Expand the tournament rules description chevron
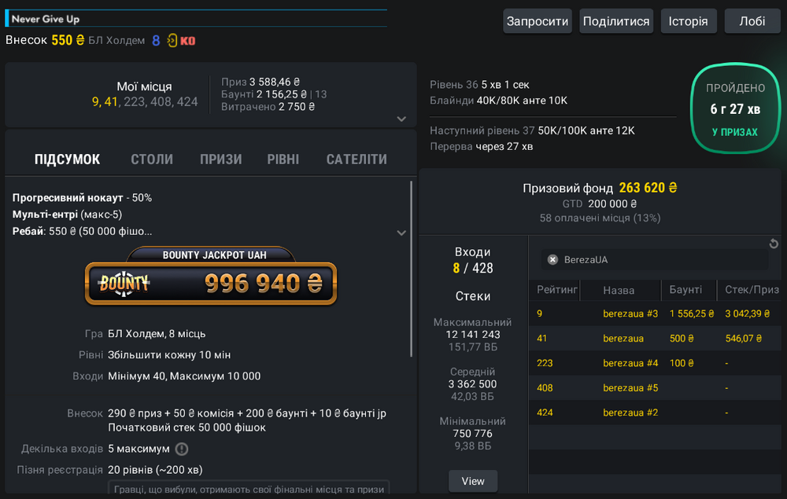787x499 pixels. (x=401, y=233)
